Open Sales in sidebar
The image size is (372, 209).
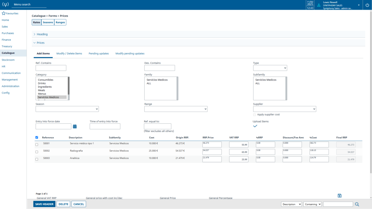coord(5,27)
